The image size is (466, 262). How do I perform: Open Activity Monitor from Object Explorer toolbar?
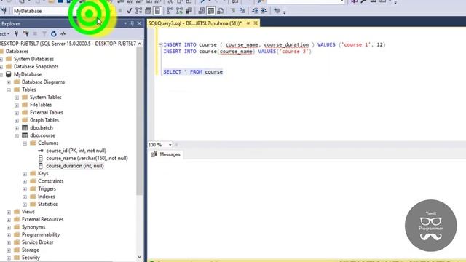(63, 33)
